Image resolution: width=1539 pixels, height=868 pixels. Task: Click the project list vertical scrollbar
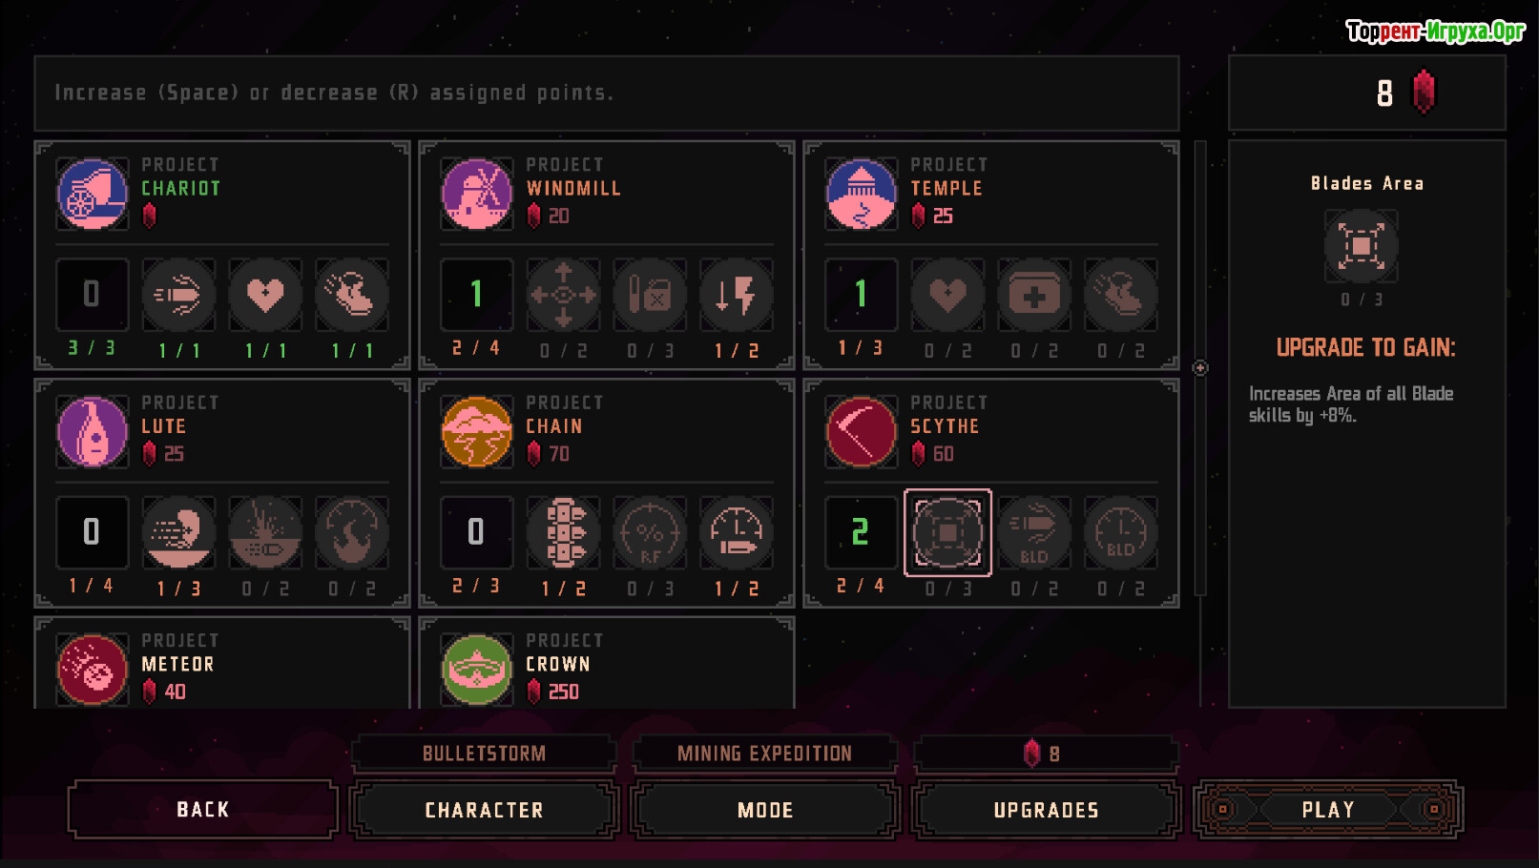click(x=1200, y=368)
